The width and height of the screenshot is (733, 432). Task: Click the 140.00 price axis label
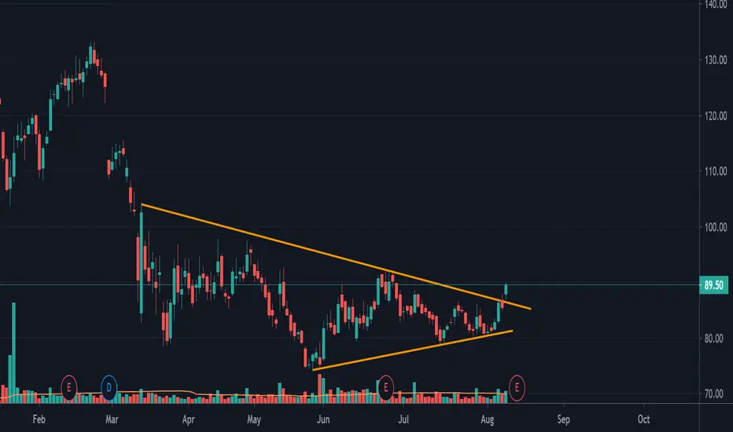point(716,4)
